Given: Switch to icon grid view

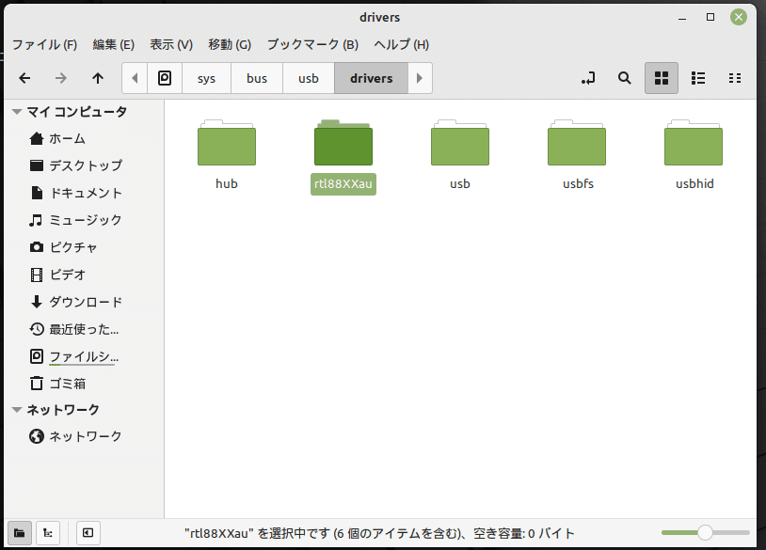Looking at the screenshot, I should point(661,78).
